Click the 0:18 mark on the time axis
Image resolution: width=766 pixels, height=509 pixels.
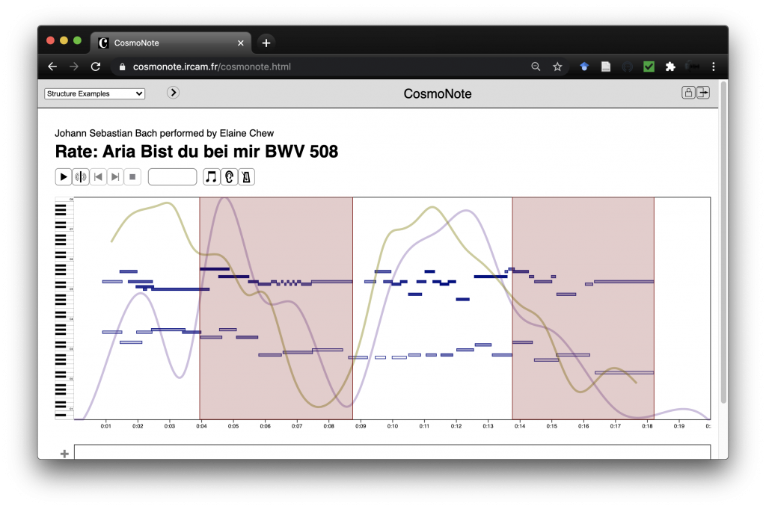tap(647, 426)
